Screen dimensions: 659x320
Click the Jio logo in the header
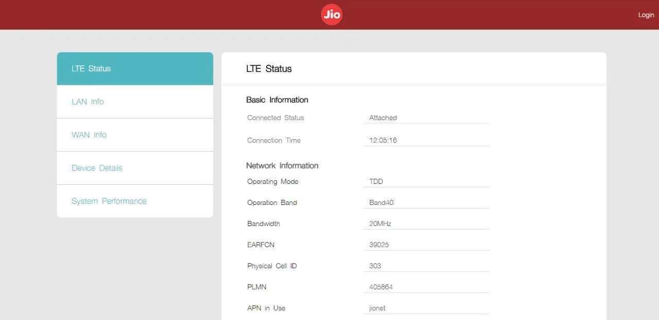coord(331,14)
